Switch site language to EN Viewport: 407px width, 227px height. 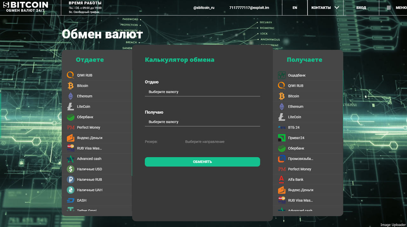tap(295, 8)
